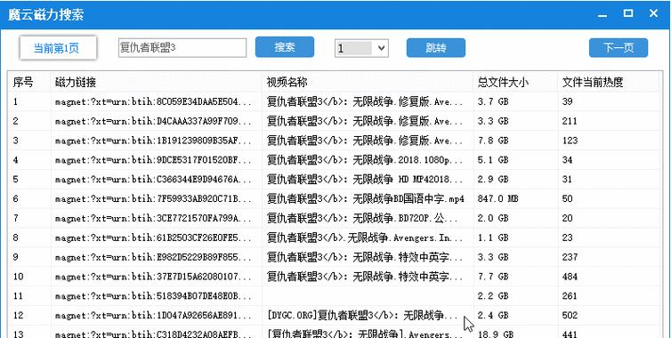Select magnet link starting 7F59933AB920C71B
The height and width of the screenshot is (338, 671).
pos(153,198)
